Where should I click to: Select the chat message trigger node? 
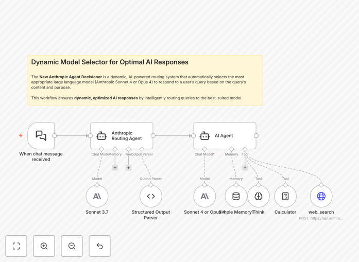click(41, 136)
